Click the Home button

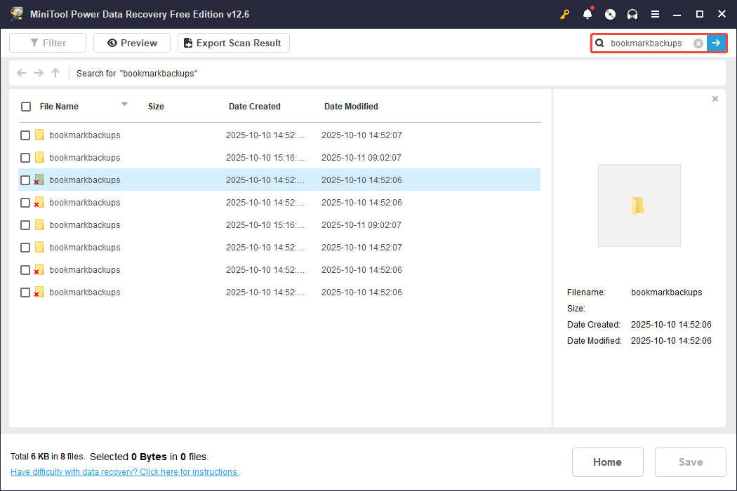pos(607,462)
